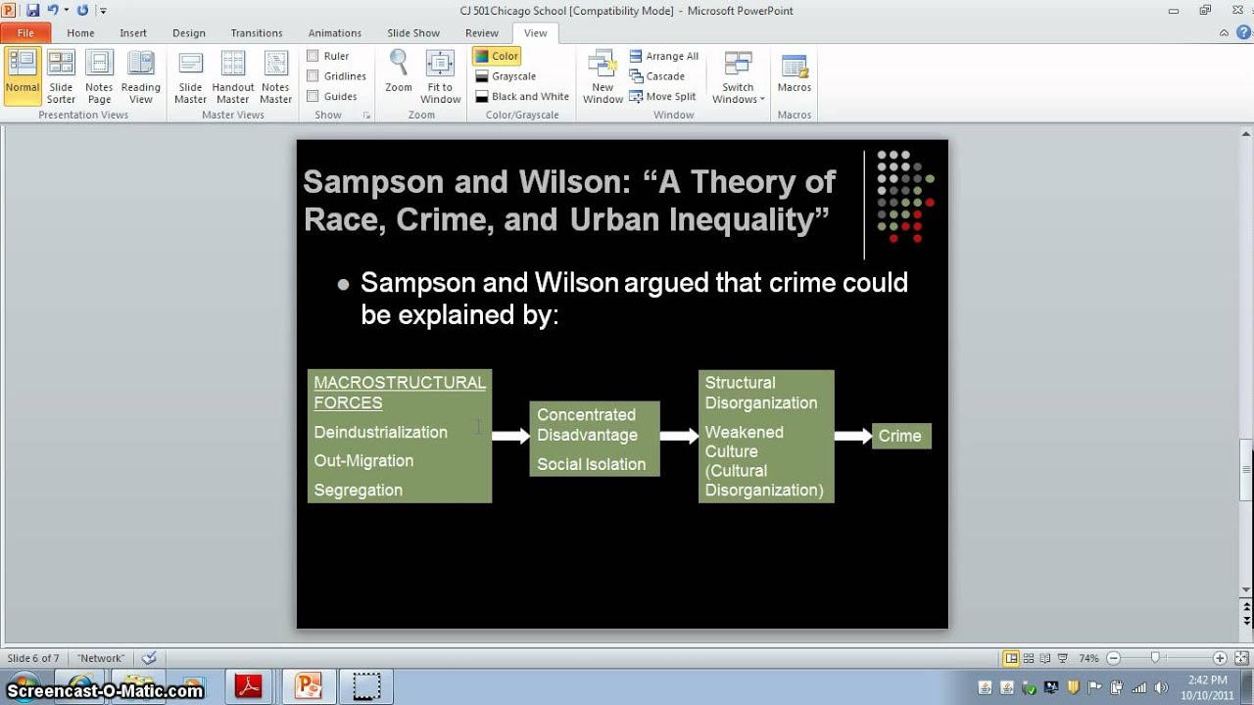Open the Windows Start menu
Viewport: 1254px width, 705px height.
click(24, 686)
